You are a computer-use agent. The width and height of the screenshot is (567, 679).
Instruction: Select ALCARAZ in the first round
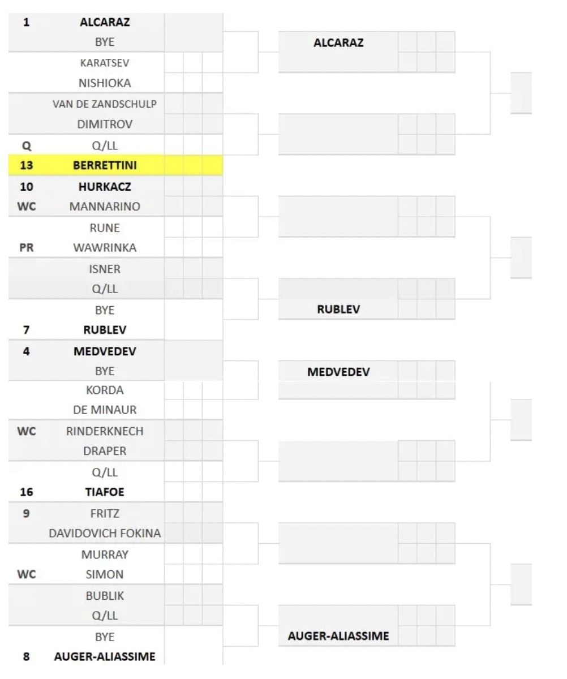[105, 22]
